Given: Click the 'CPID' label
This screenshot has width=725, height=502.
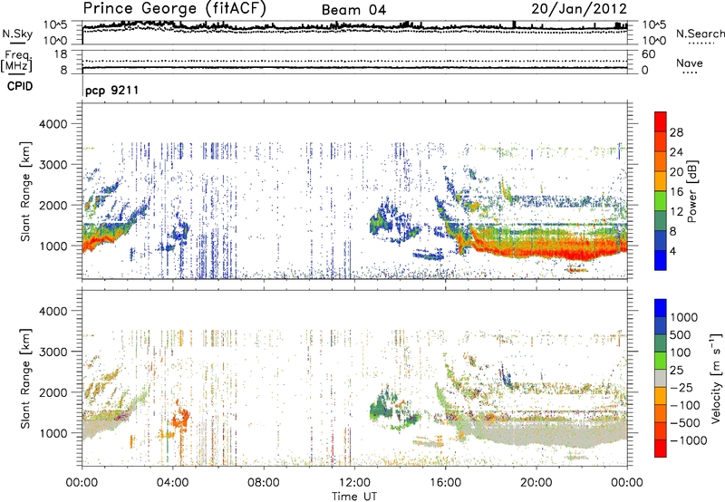Looking at the screenshot, I should [x=20, y=86].
